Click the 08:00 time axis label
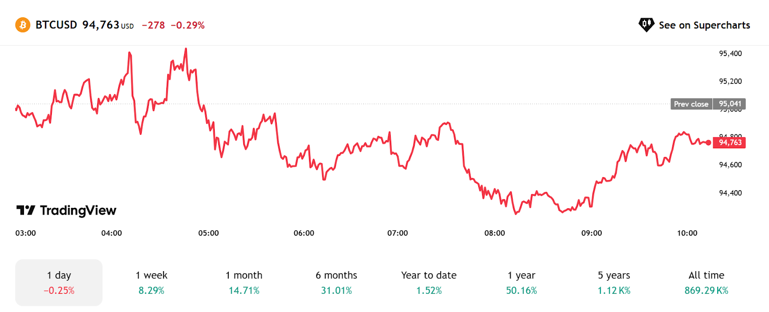 click(x=495, y=233)
